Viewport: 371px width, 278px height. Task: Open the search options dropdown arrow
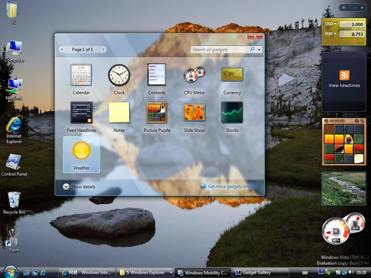pyautogui.click(x=259, y=50)
